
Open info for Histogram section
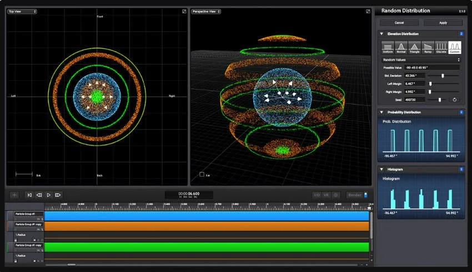[461, 170]
